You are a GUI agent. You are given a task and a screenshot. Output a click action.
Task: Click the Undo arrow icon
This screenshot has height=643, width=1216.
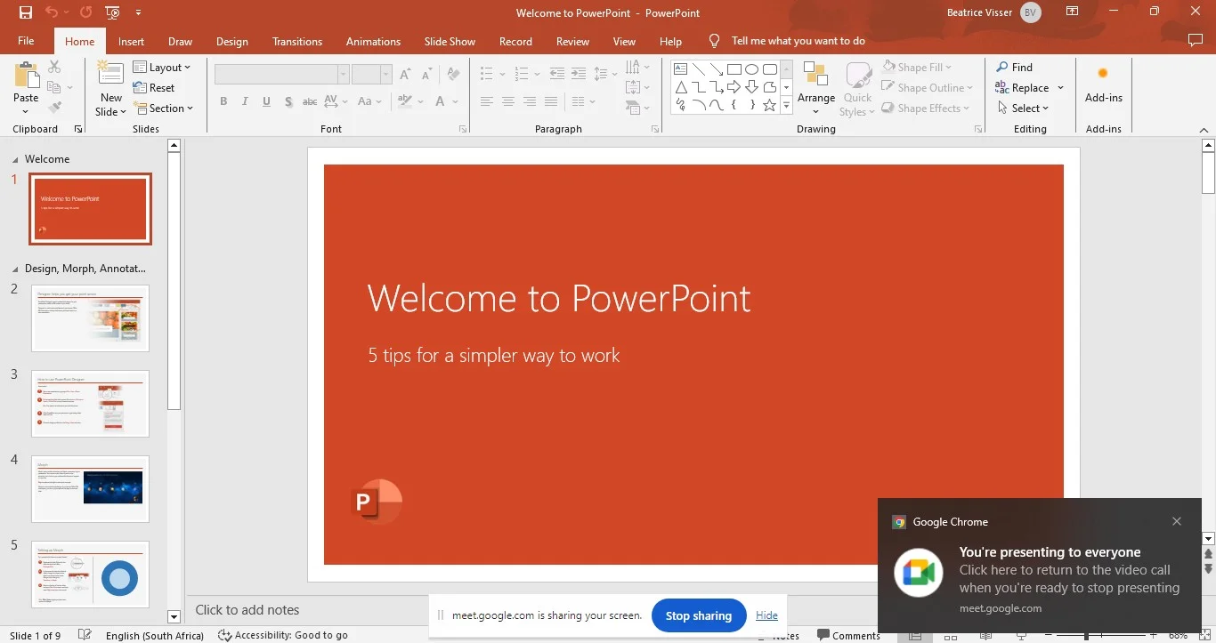pos(52,12)
